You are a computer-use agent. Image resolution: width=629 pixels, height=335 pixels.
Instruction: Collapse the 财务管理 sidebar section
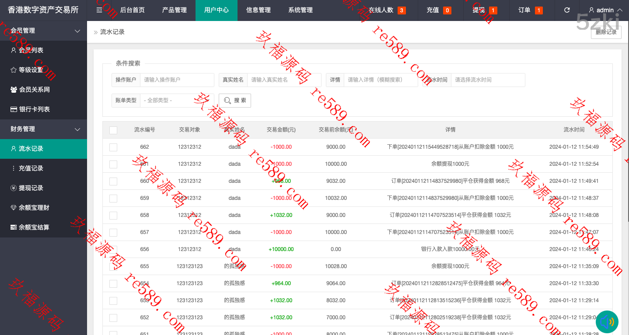click(x=77, y=129)
